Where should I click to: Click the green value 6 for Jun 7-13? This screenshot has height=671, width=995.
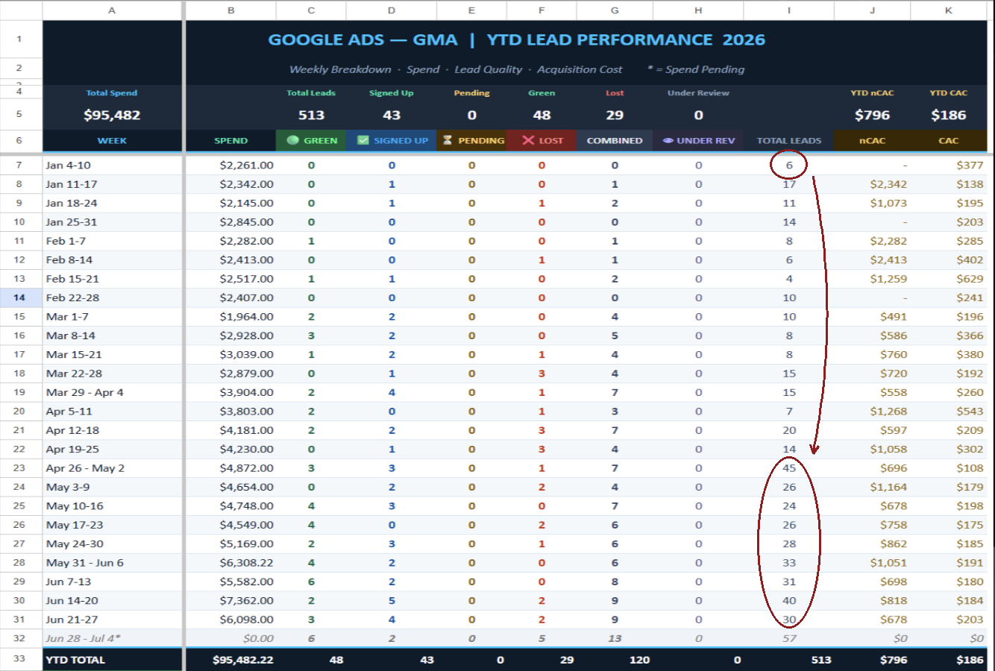(311, 582)
